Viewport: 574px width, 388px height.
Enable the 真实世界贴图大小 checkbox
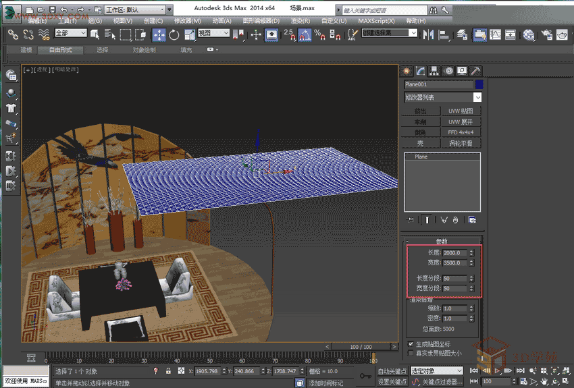coord(411,353)
